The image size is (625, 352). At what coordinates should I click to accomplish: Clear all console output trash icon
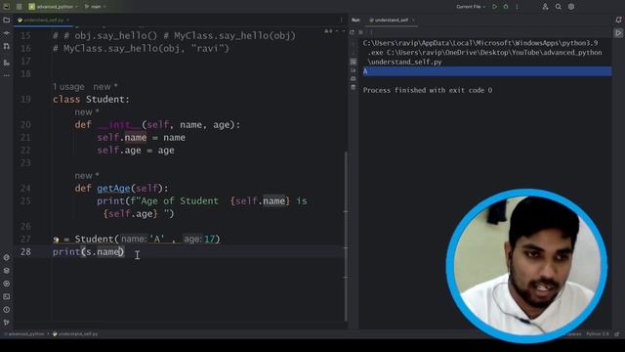click(x=354, y=87)
